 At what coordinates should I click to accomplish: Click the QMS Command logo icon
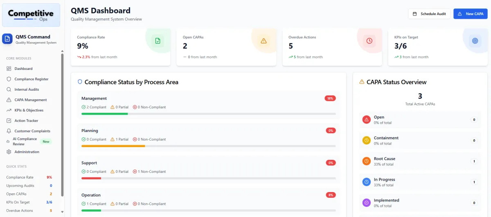7,39
